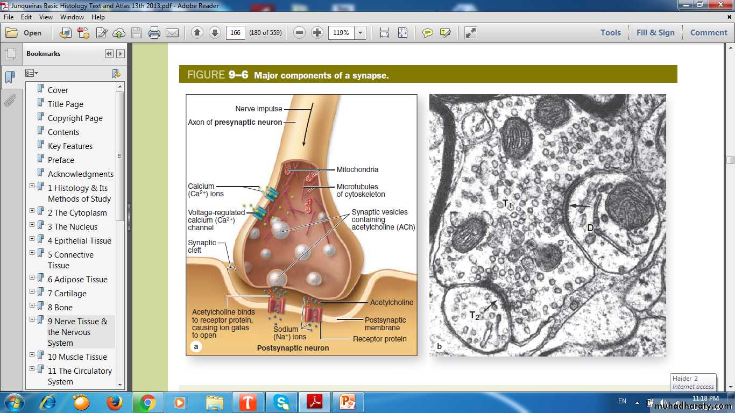Go to next page arrow
Viewport: 735px width, 413px height.
(x=215, y=33)
